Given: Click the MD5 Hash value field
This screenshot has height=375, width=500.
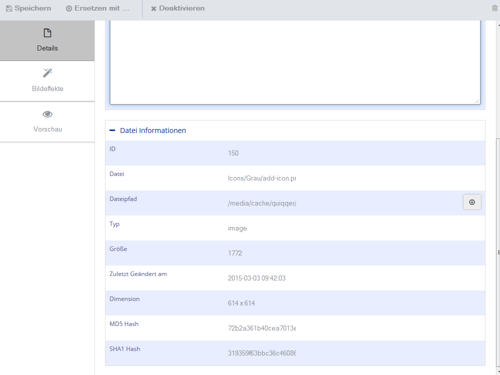Looking at the screenshot, I should pyautogui.click(x=262, y=328).
